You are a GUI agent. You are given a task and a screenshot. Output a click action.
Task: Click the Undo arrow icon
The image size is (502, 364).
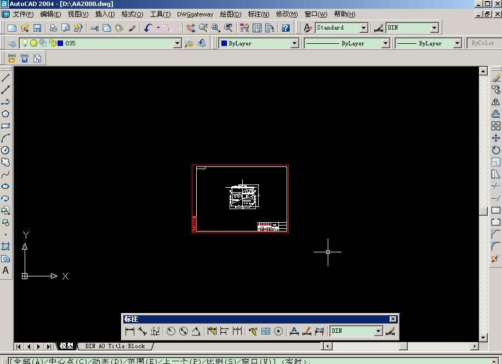[x=149, y=28]
